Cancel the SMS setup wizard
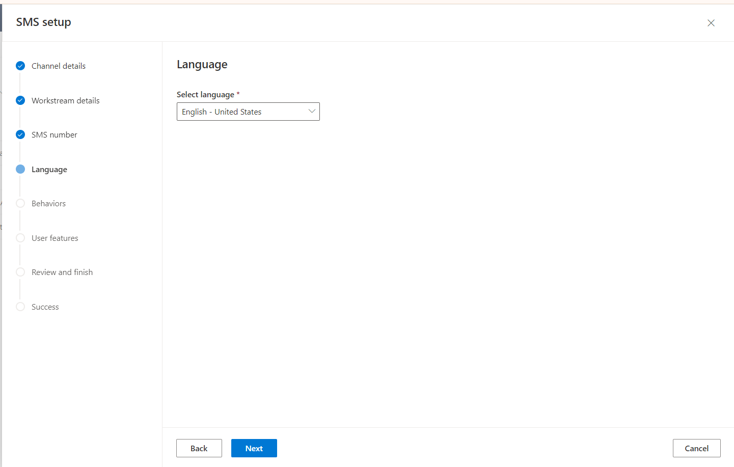This screenshot has width=734, height=467. point(696,448)
